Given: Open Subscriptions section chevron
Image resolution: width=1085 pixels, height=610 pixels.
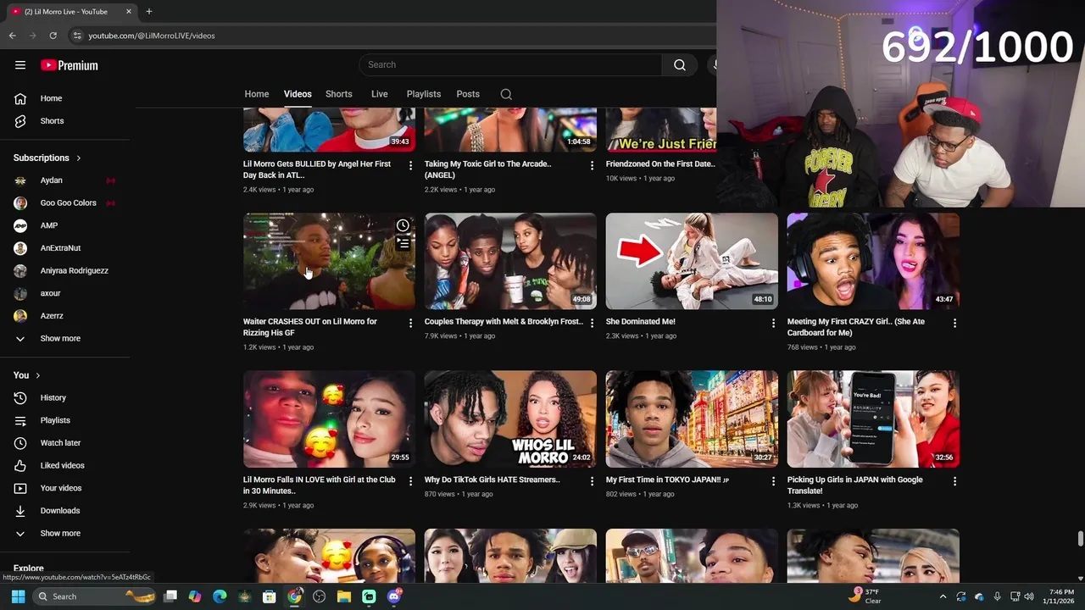Looking at the screenshot, I should point(79,158).
